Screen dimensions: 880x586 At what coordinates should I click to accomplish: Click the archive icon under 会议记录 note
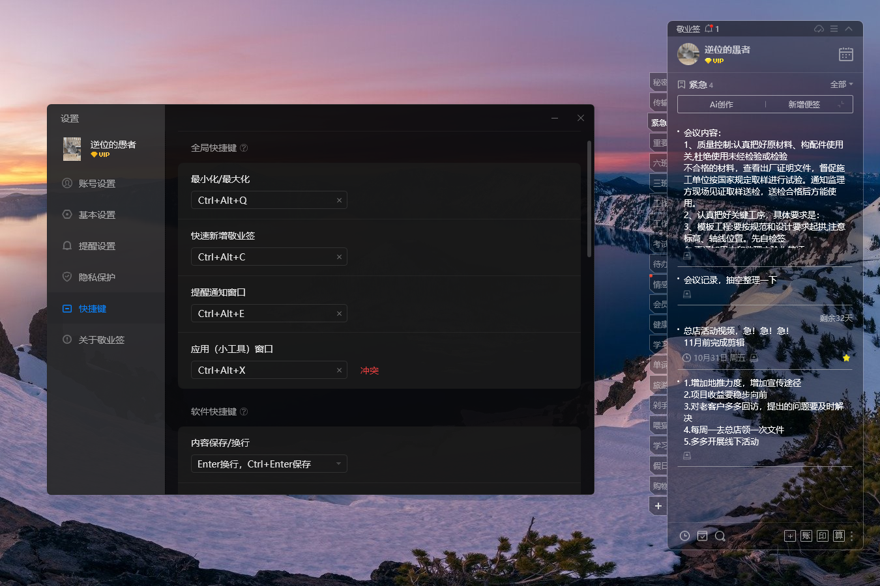click(x=687, y=294)
